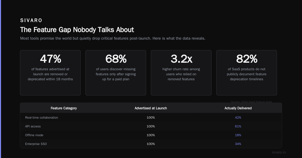Click the 47% statistic card

coord(50,73)
